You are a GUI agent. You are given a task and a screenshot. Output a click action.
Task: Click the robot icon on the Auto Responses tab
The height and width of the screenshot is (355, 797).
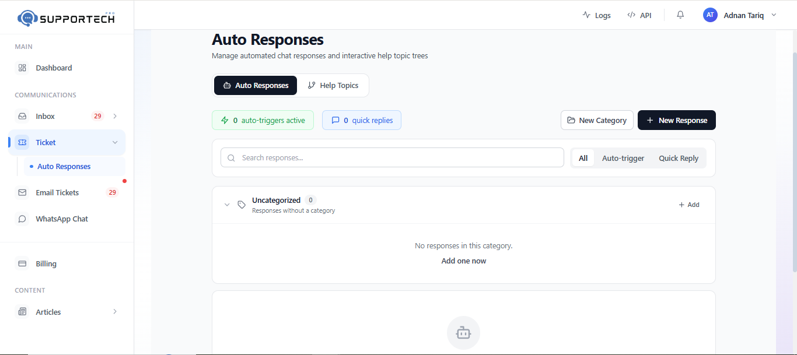[x=228, y=85]
